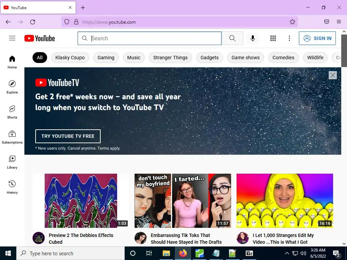This screenshot has width=347, height=260.
Task: Open 7-Zip from the taskbar
Action: [249, 253]
